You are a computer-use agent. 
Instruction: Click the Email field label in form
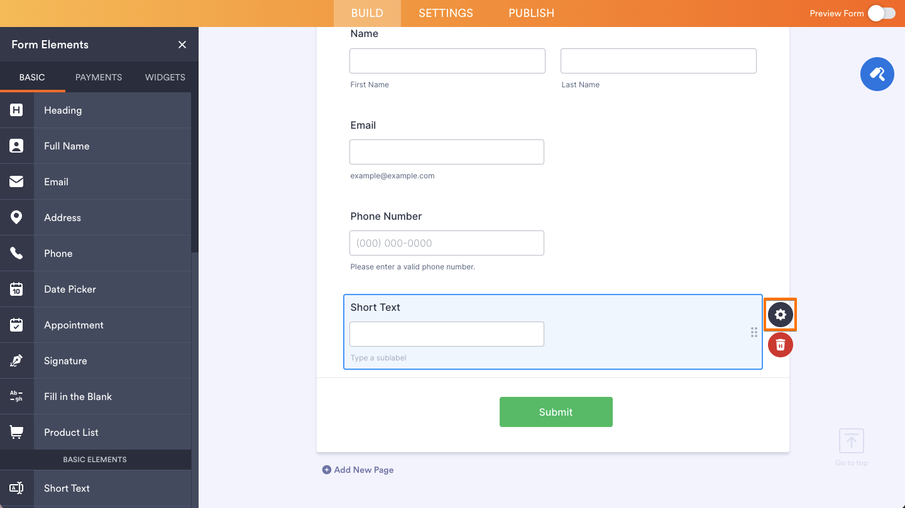[363, 125]
